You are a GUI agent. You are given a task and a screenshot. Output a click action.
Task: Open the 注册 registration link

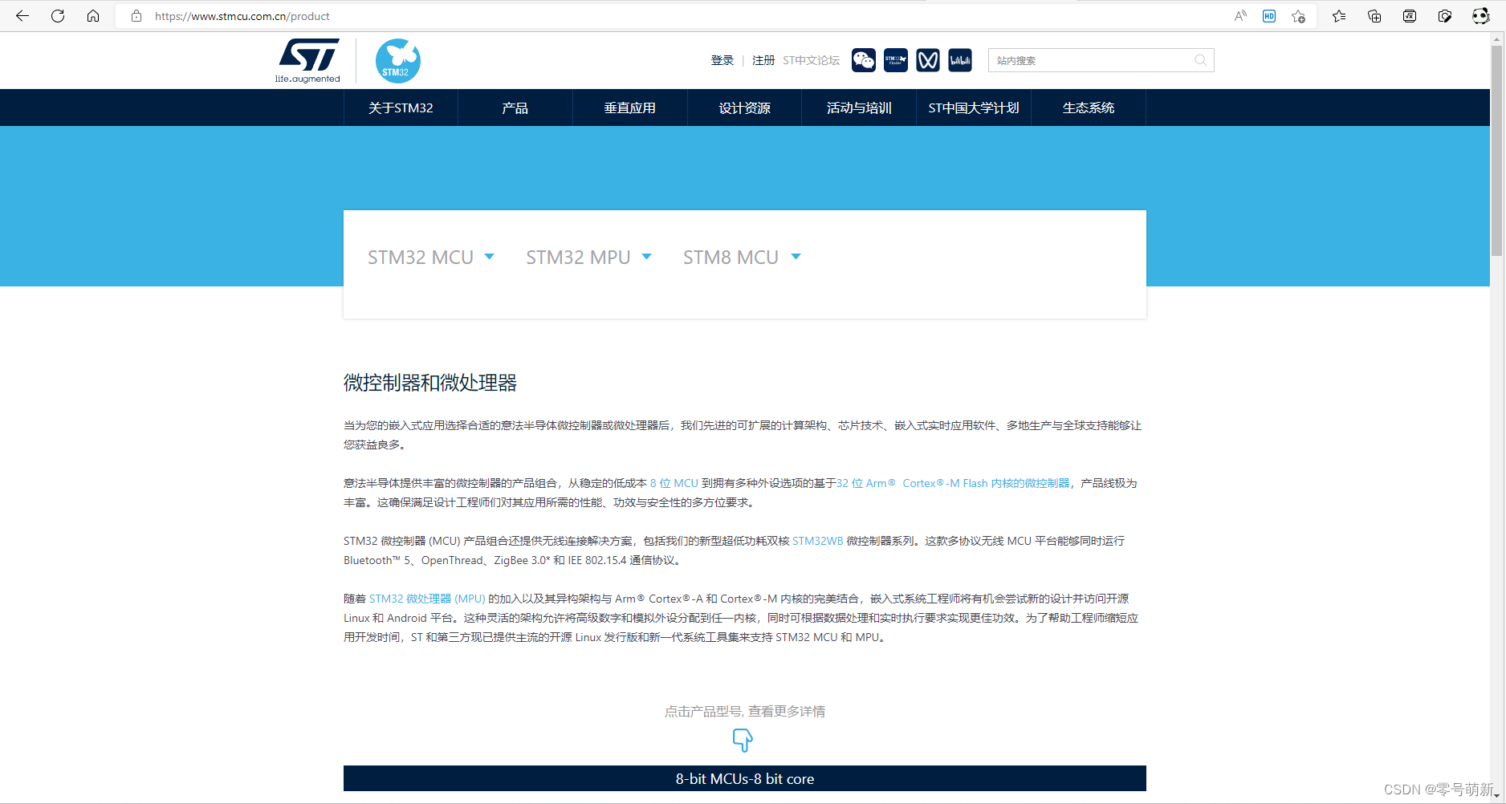[763, 60]
